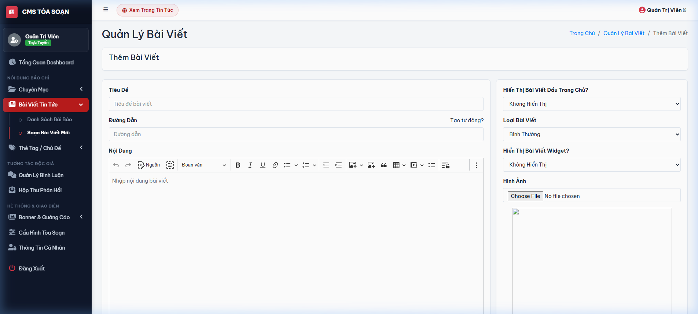Screen dimensions: 698x314
Task: Click Tạo tự động? link
Action: [x=467, y=120]
